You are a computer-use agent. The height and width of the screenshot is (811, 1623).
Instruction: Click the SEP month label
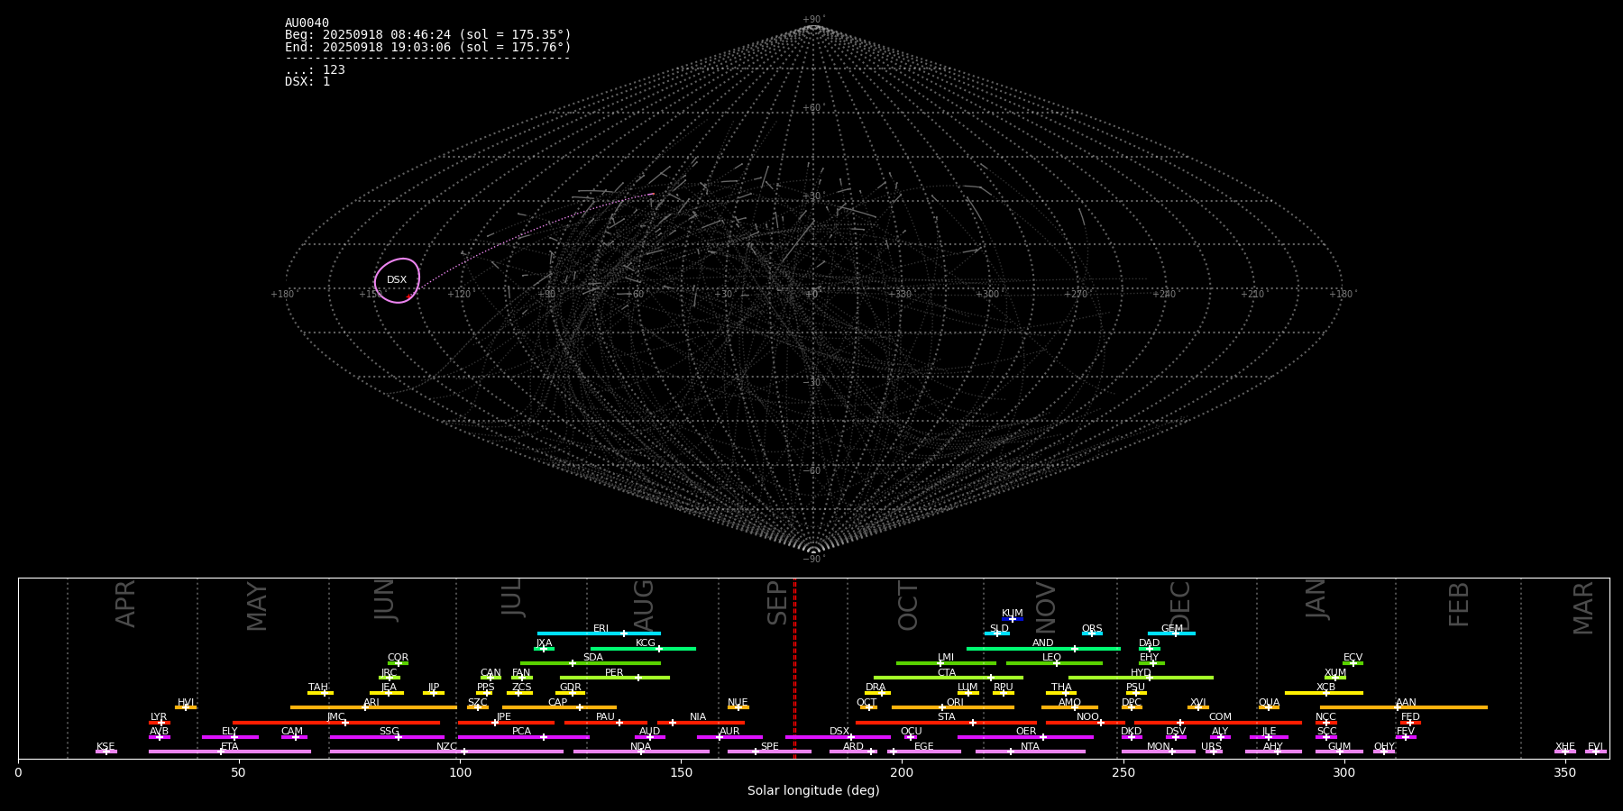(x=777, y=603)
